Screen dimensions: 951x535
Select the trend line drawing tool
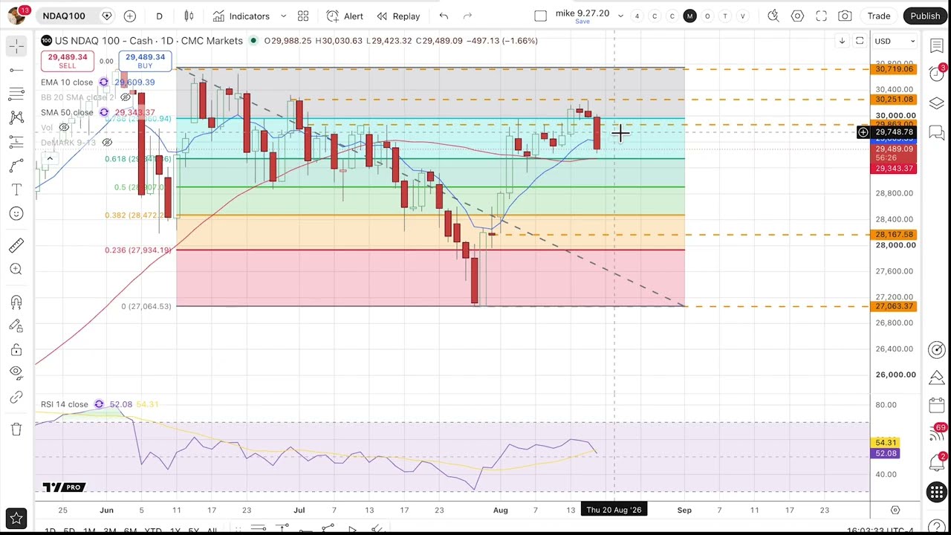(16, 70)
